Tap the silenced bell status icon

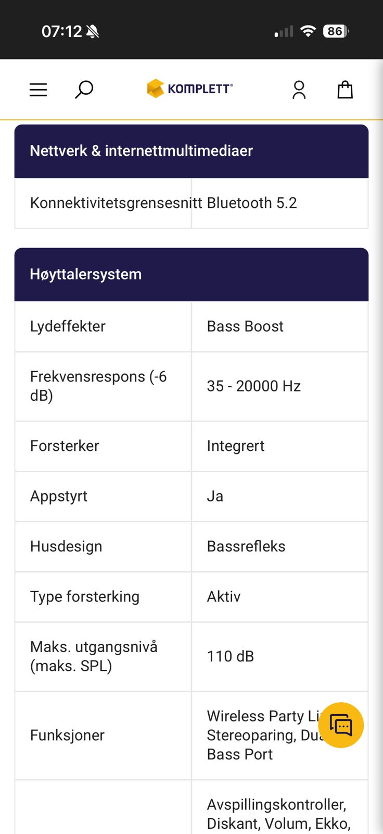click(x=93, y=32)
